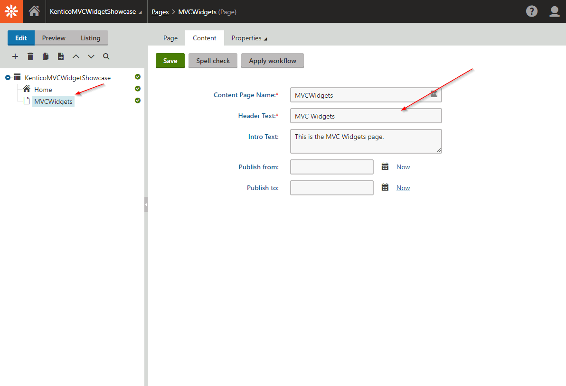Open calendar picker for Publish from
This screenshot has height=386, width=566.
(x=385, y=166)
